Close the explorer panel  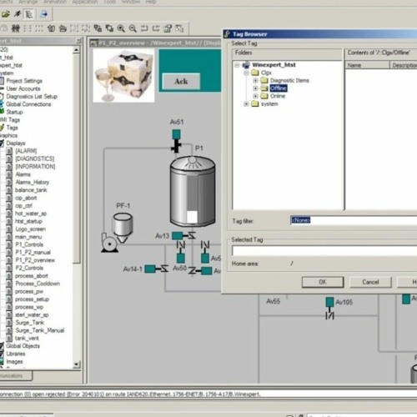coord(78,41)
